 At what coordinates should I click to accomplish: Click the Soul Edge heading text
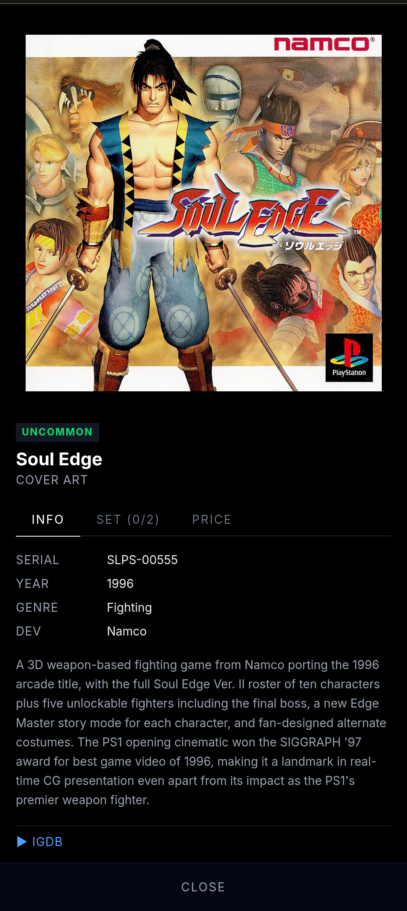point(59,459)
